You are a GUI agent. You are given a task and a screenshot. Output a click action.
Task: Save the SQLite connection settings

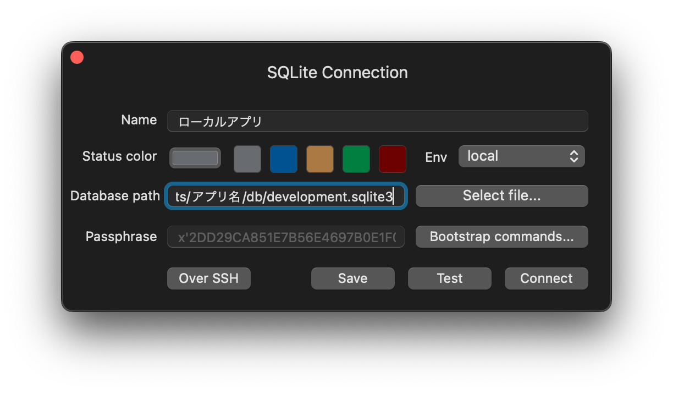tap(352, 279)
